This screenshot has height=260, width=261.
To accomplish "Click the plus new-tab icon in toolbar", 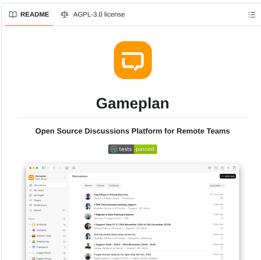I will 228,168.
